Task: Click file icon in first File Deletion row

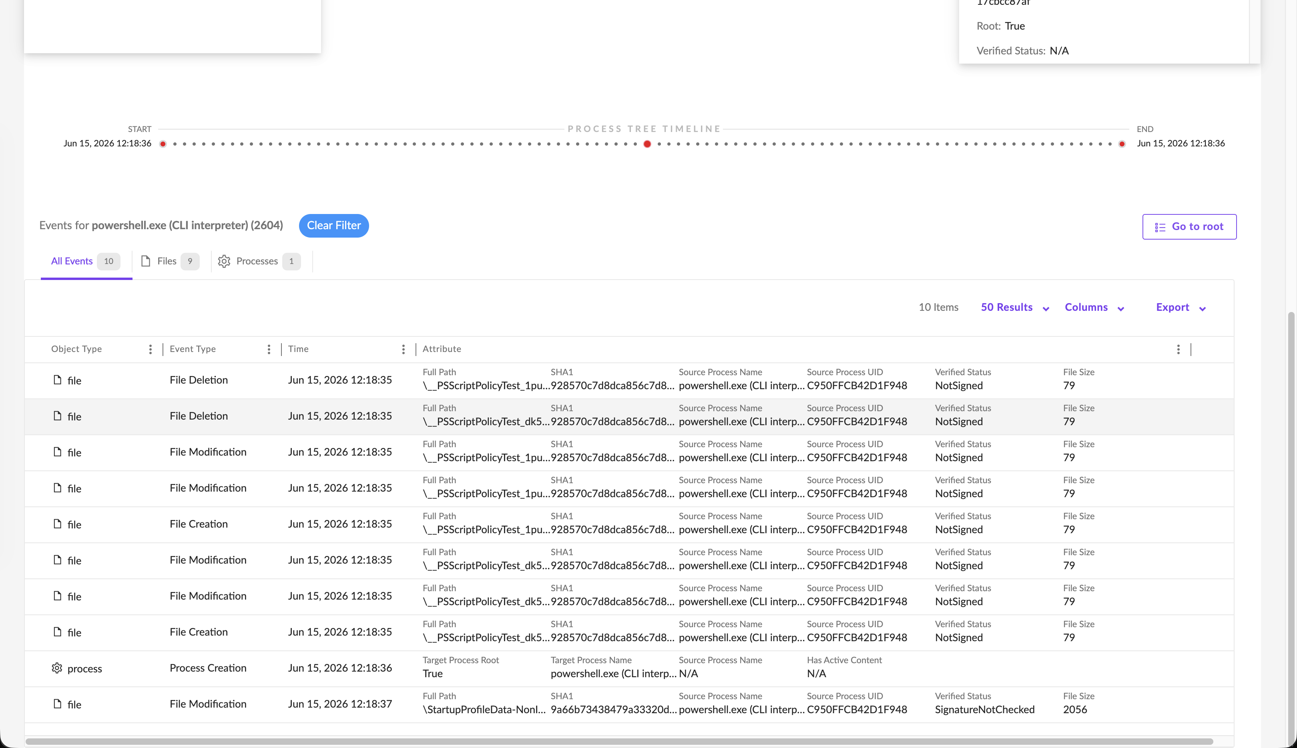Action: (x=58, y=380)
